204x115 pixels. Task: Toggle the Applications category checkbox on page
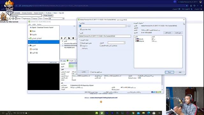click(x=22, y=19)
